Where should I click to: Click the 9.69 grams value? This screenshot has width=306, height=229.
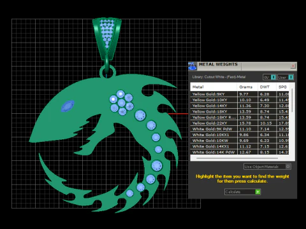tap(244, 141)
